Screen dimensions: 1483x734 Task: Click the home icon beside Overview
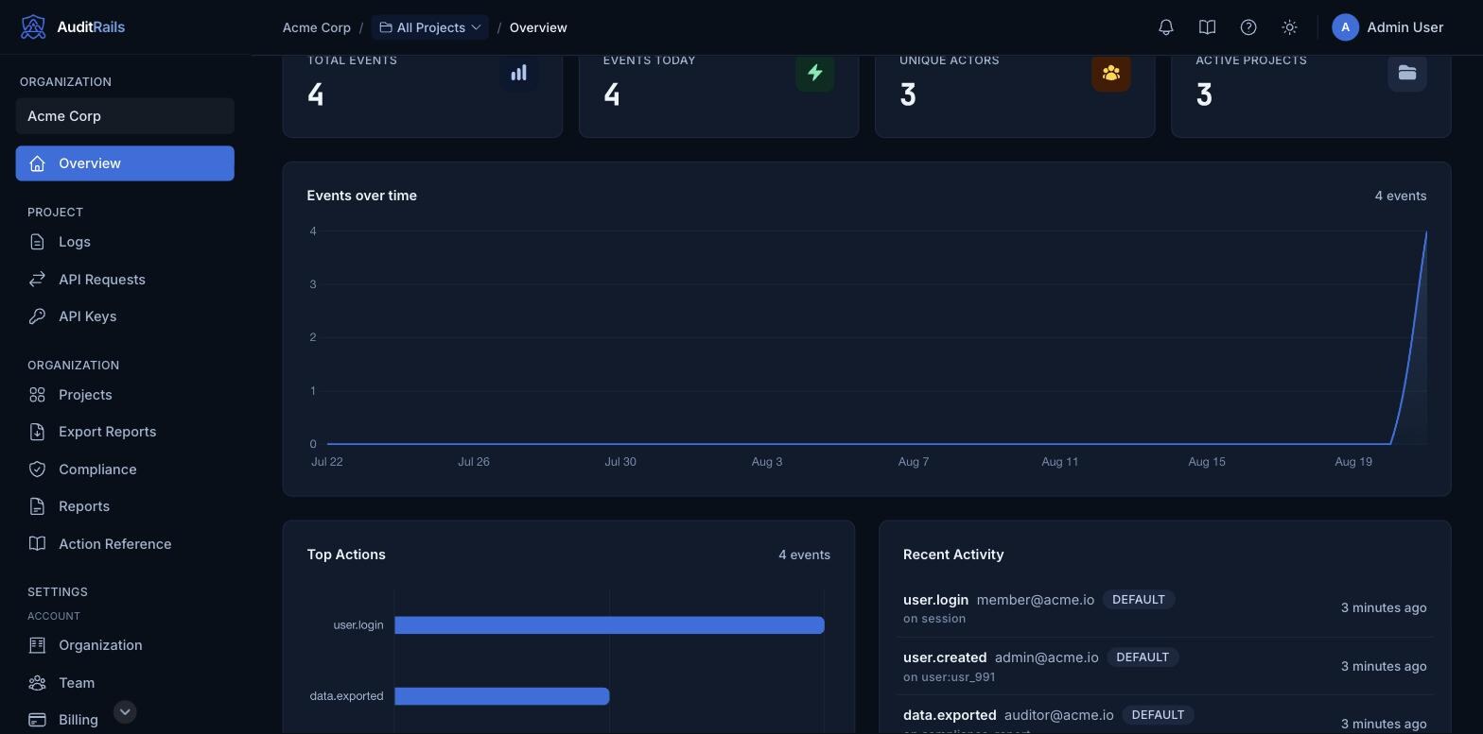coord(37,163)
